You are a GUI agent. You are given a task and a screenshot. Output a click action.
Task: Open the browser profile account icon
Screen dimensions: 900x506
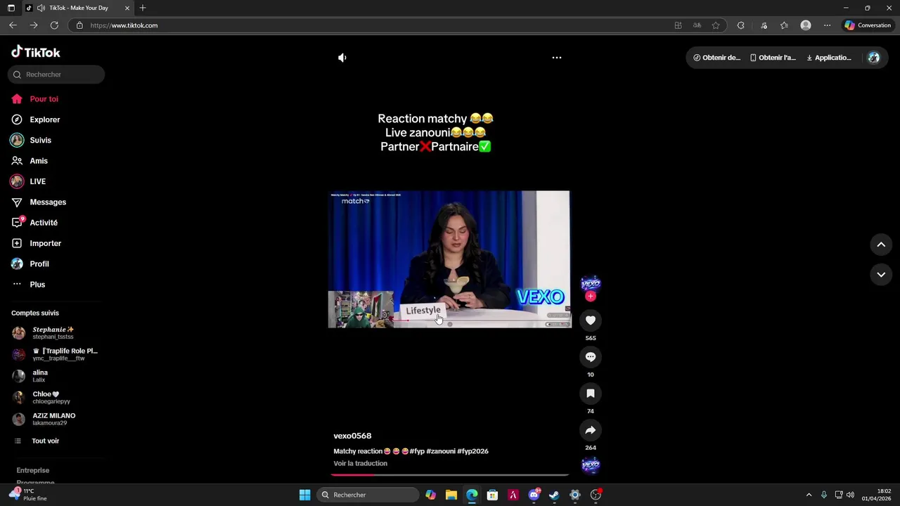pos(806,25)
